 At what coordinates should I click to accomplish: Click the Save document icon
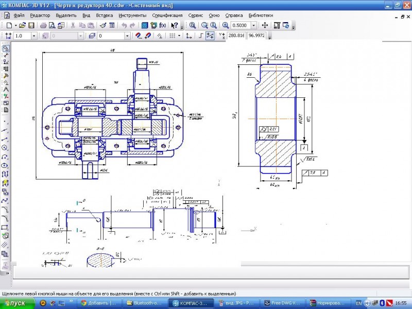tap(31, 25)
